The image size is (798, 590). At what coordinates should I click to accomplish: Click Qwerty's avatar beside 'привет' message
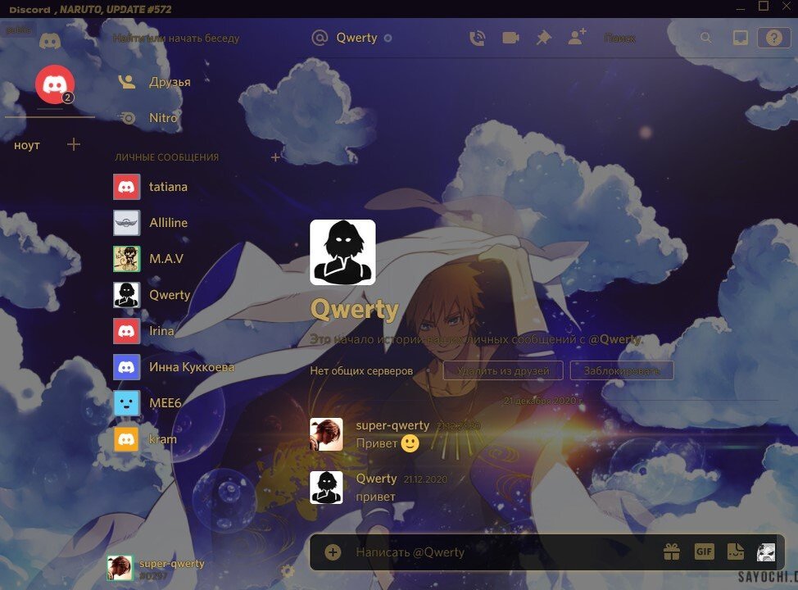click(x=326, y=488)
